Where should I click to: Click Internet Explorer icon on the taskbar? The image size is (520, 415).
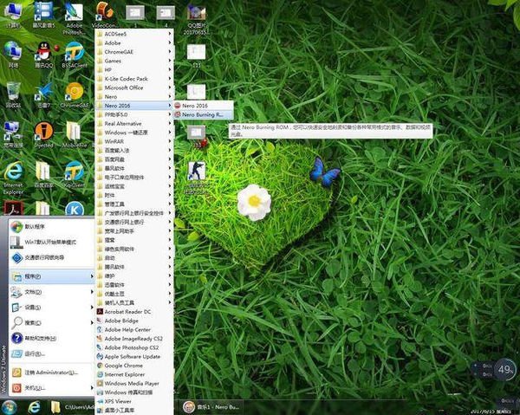34,406
